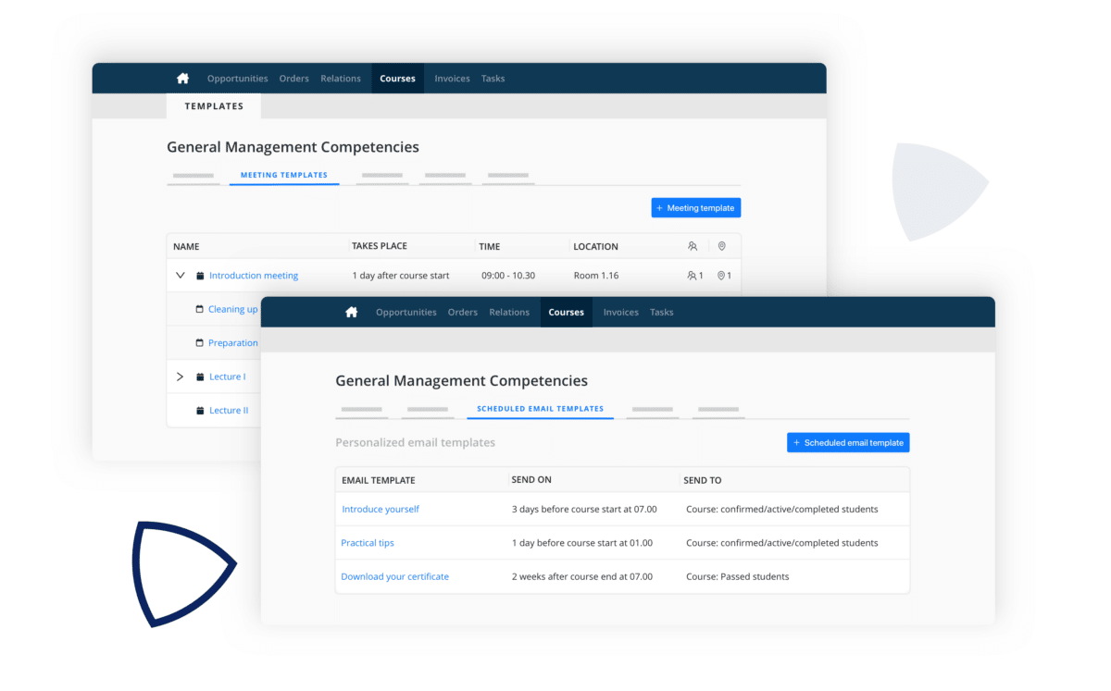Viewport: 1111px width, 691px height.
Task: Select Relations in back window navbar
Action: point(341,79)
